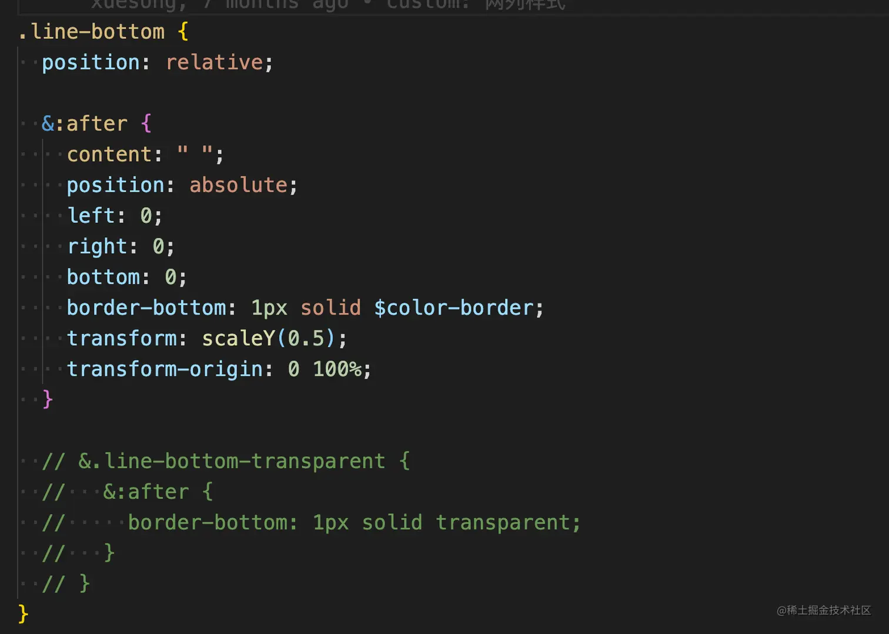
Task: Click the pink opening brace after &:after
Action: click(x=146, y=124)
